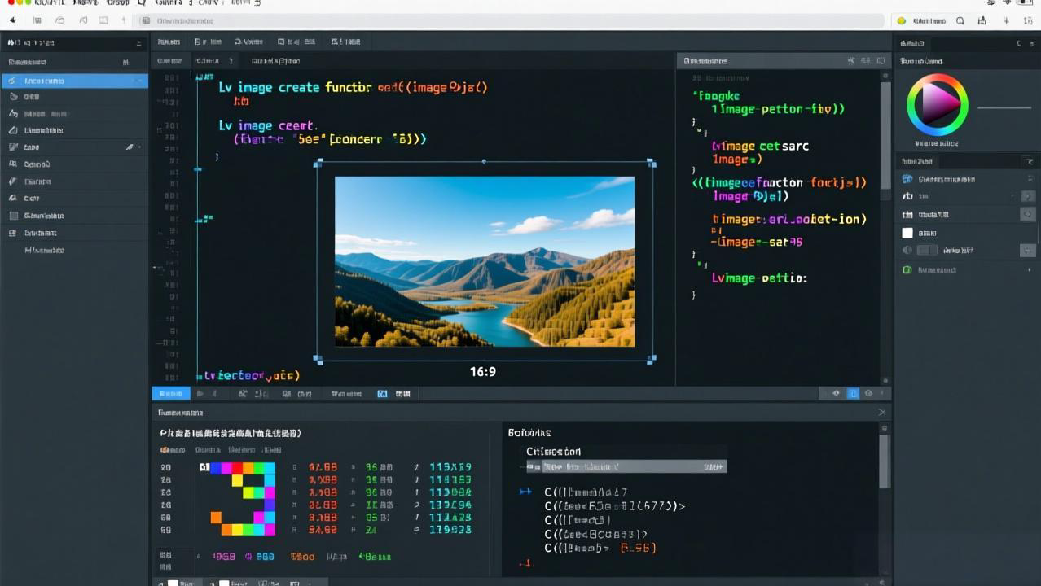Open search via the magnifier icon
Viewport: 1041px width, 586px height.
(x=960, y=20)
